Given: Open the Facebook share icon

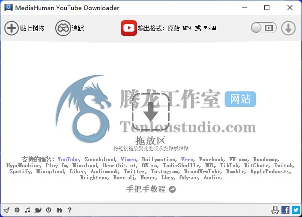Looking at the screenshot, I should tap(285, 210).
